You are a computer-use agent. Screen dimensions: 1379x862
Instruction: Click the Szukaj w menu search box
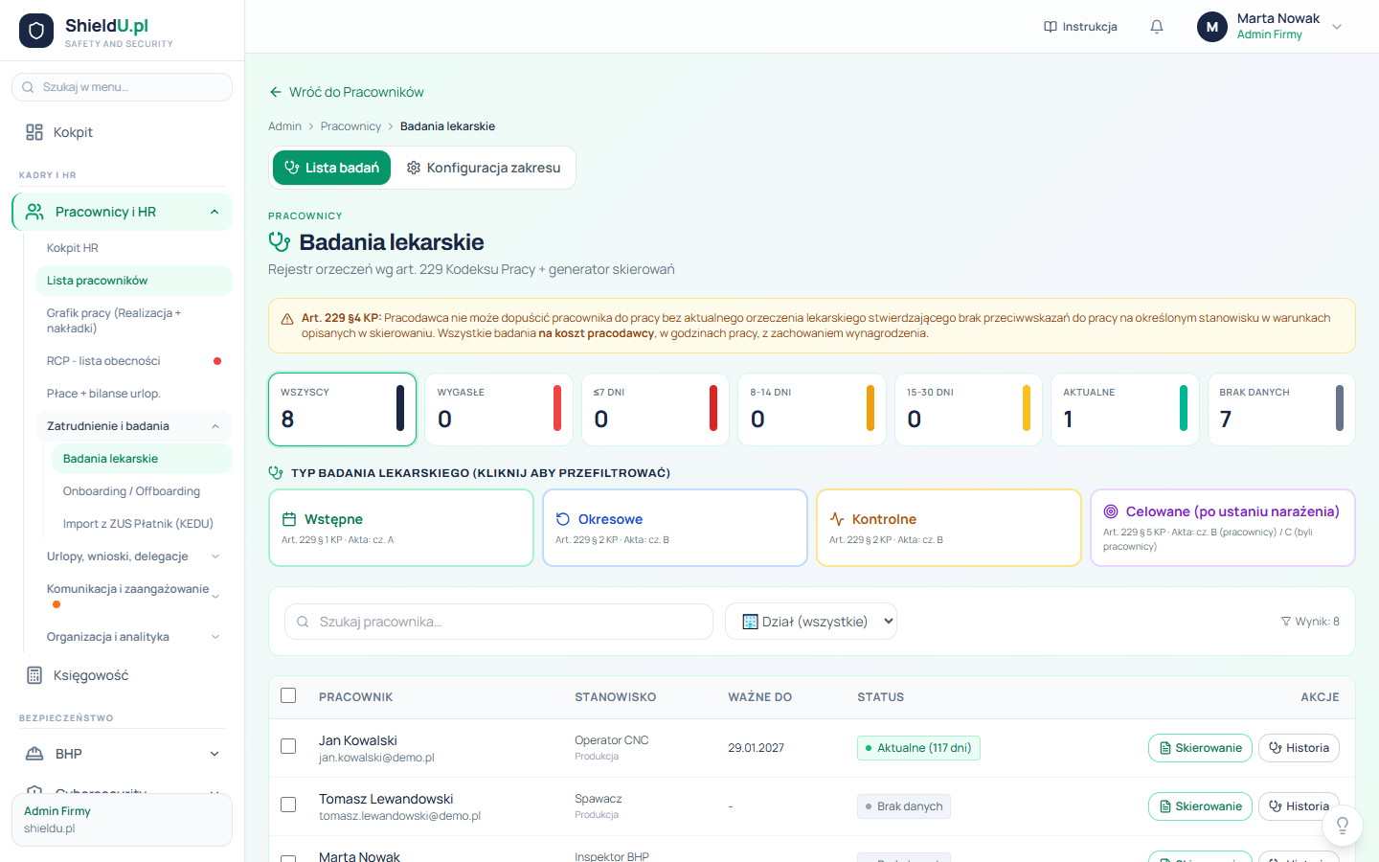click(x=122, y=87)
